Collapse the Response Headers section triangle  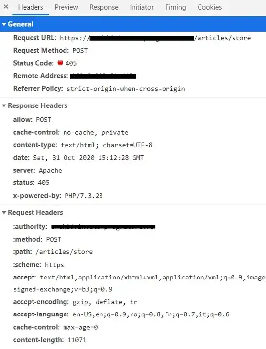4,105
